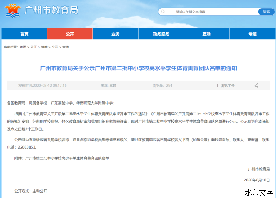276x198 pixels.
Task: Click the 浏览量: 294 view count
Action: coord(162,85)
